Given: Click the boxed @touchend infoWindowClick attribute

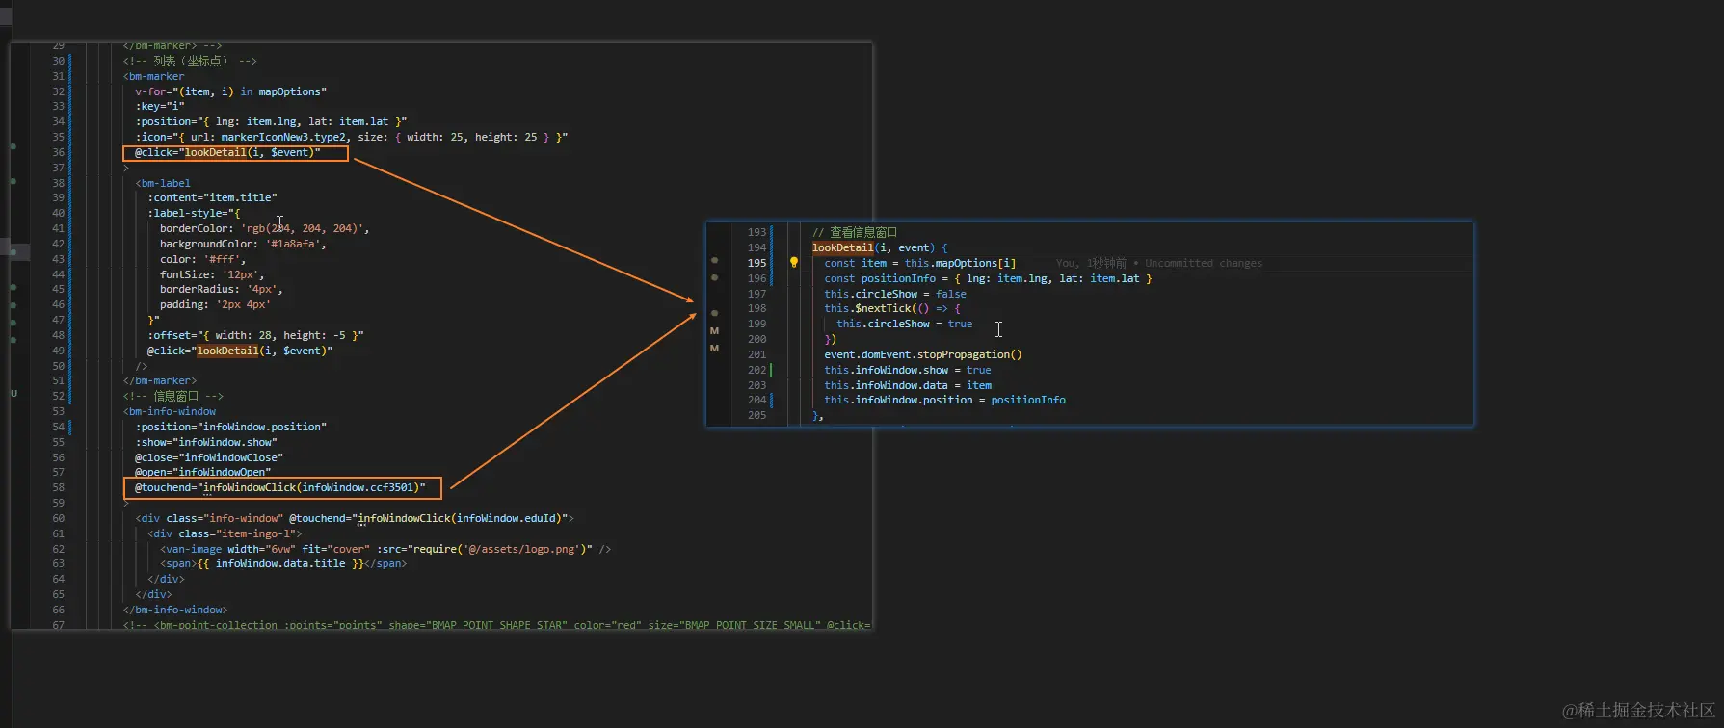Looking at the screenshot, I should 281,487.
